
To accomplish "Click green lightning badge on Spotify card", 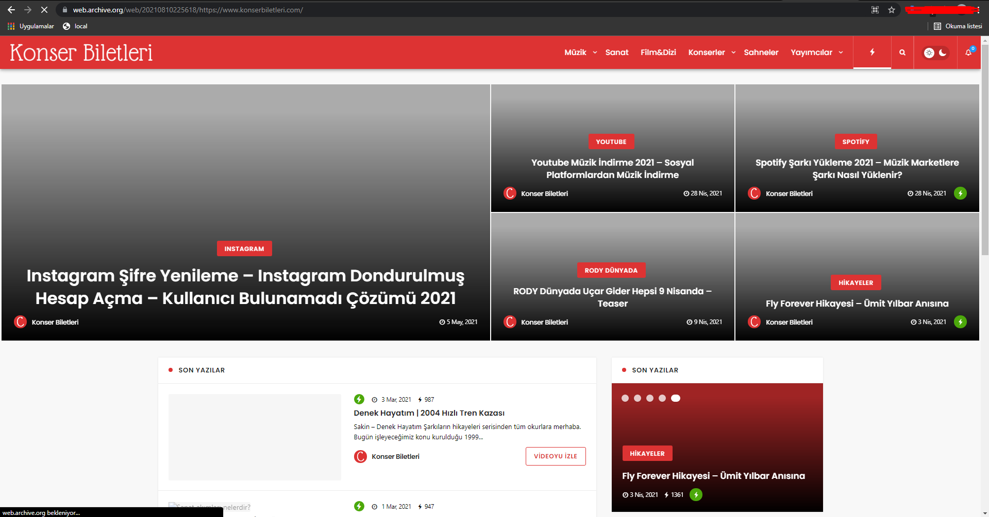I will [960, 193].
